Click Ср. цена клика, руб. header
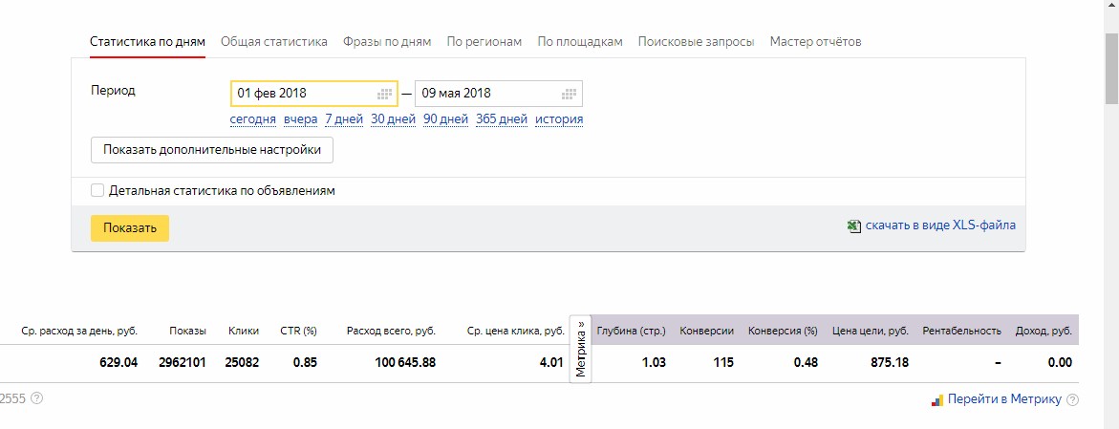1119x429 pixels. click(515, 332)
